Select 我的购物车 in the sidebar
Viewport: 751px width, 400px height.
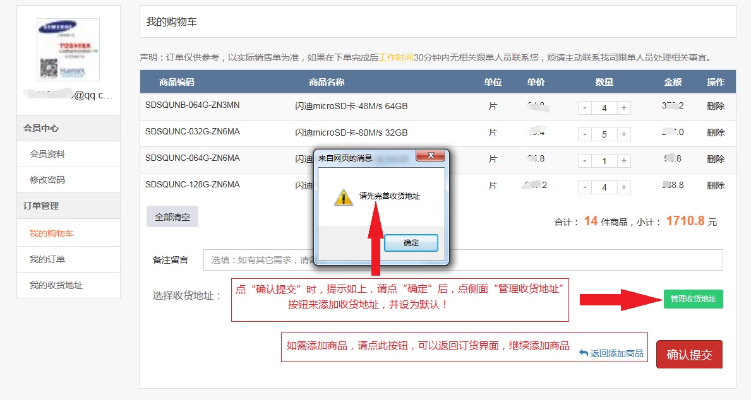68,233
